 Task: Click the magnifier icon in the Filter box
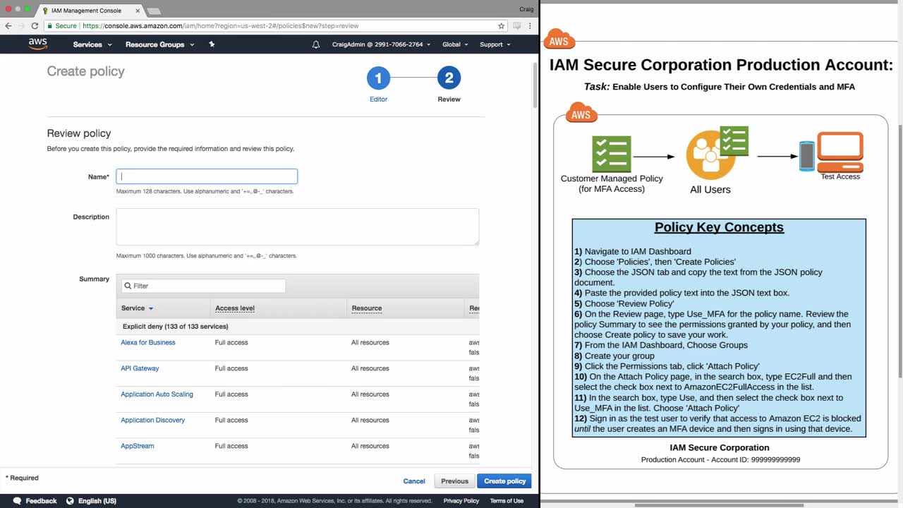click(x=128, y=286)
